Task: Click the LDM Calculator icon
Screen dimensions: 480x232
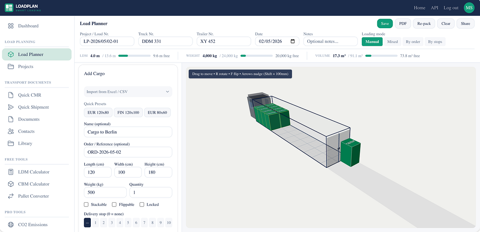Action: pyautogui.click(x=11, y=172)
